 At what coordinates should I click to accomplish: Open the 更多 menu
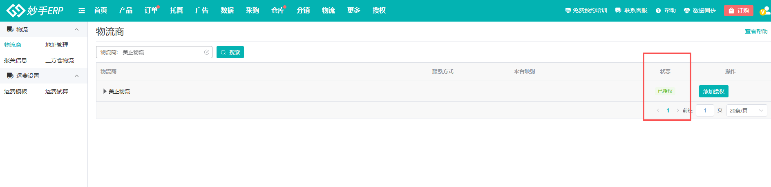[x=354, y=11]
